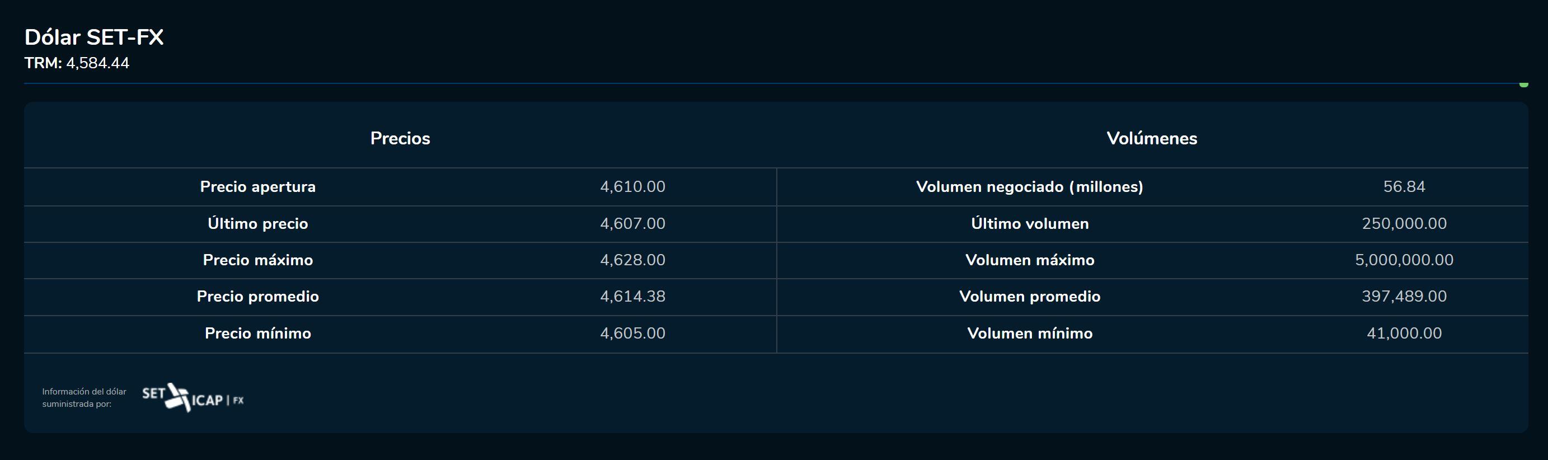The height and width of the screenshot is (460, 1548).
Task: Select Volumen negociado (millones) label
Action: tap(1029, 187)
